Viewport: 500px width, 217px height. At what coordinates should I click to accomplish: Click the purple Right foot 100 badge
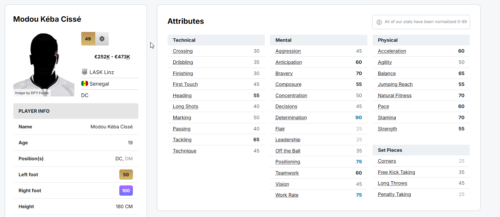[126, 191]
